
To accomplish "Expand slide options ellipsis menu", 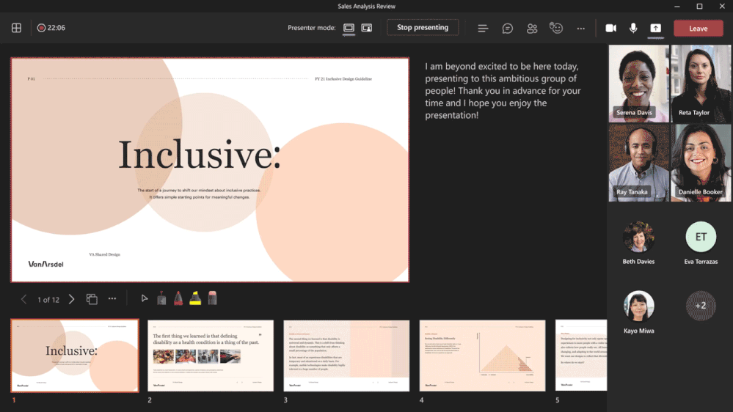I will click(x=112, y=298).
